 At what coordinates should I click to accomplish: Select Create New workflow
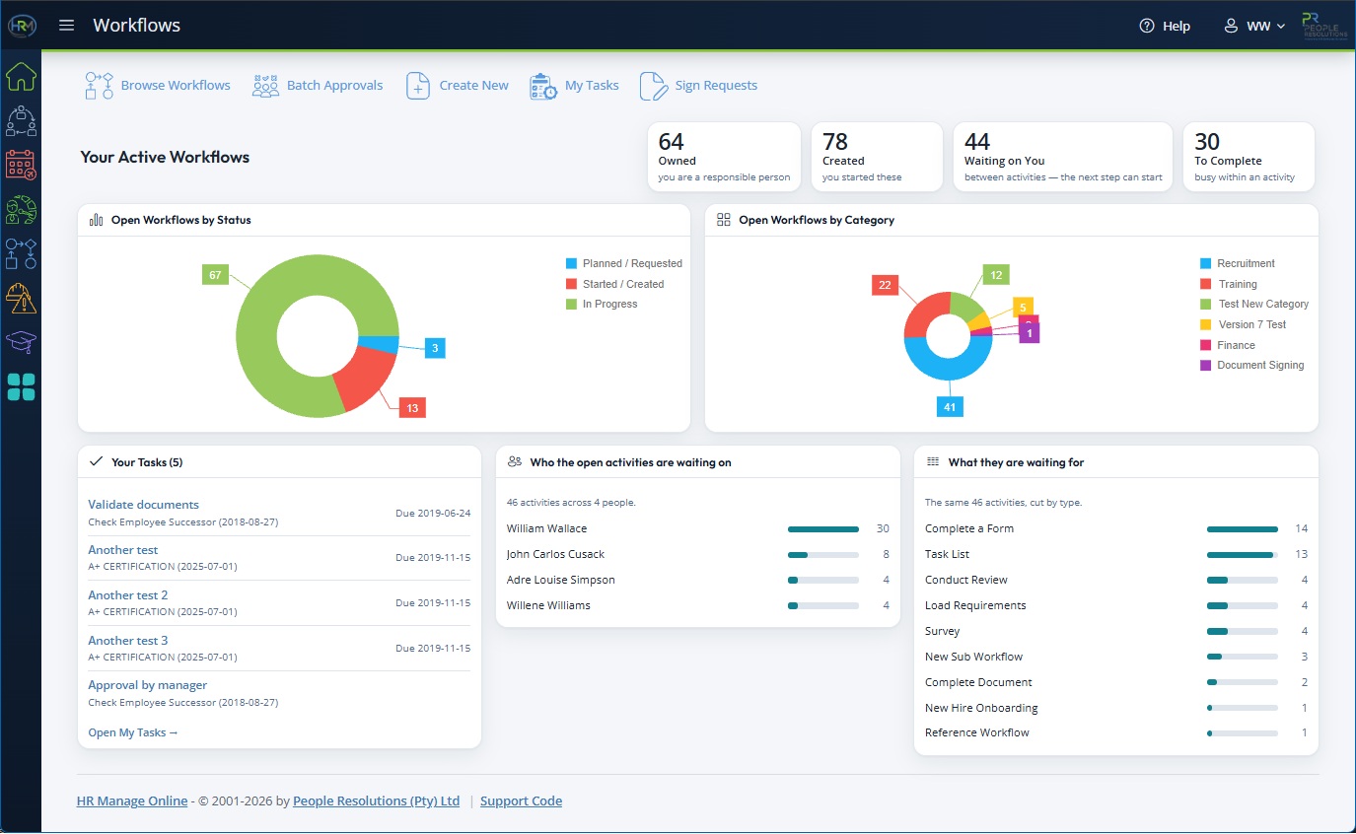[x=458, y=86]
